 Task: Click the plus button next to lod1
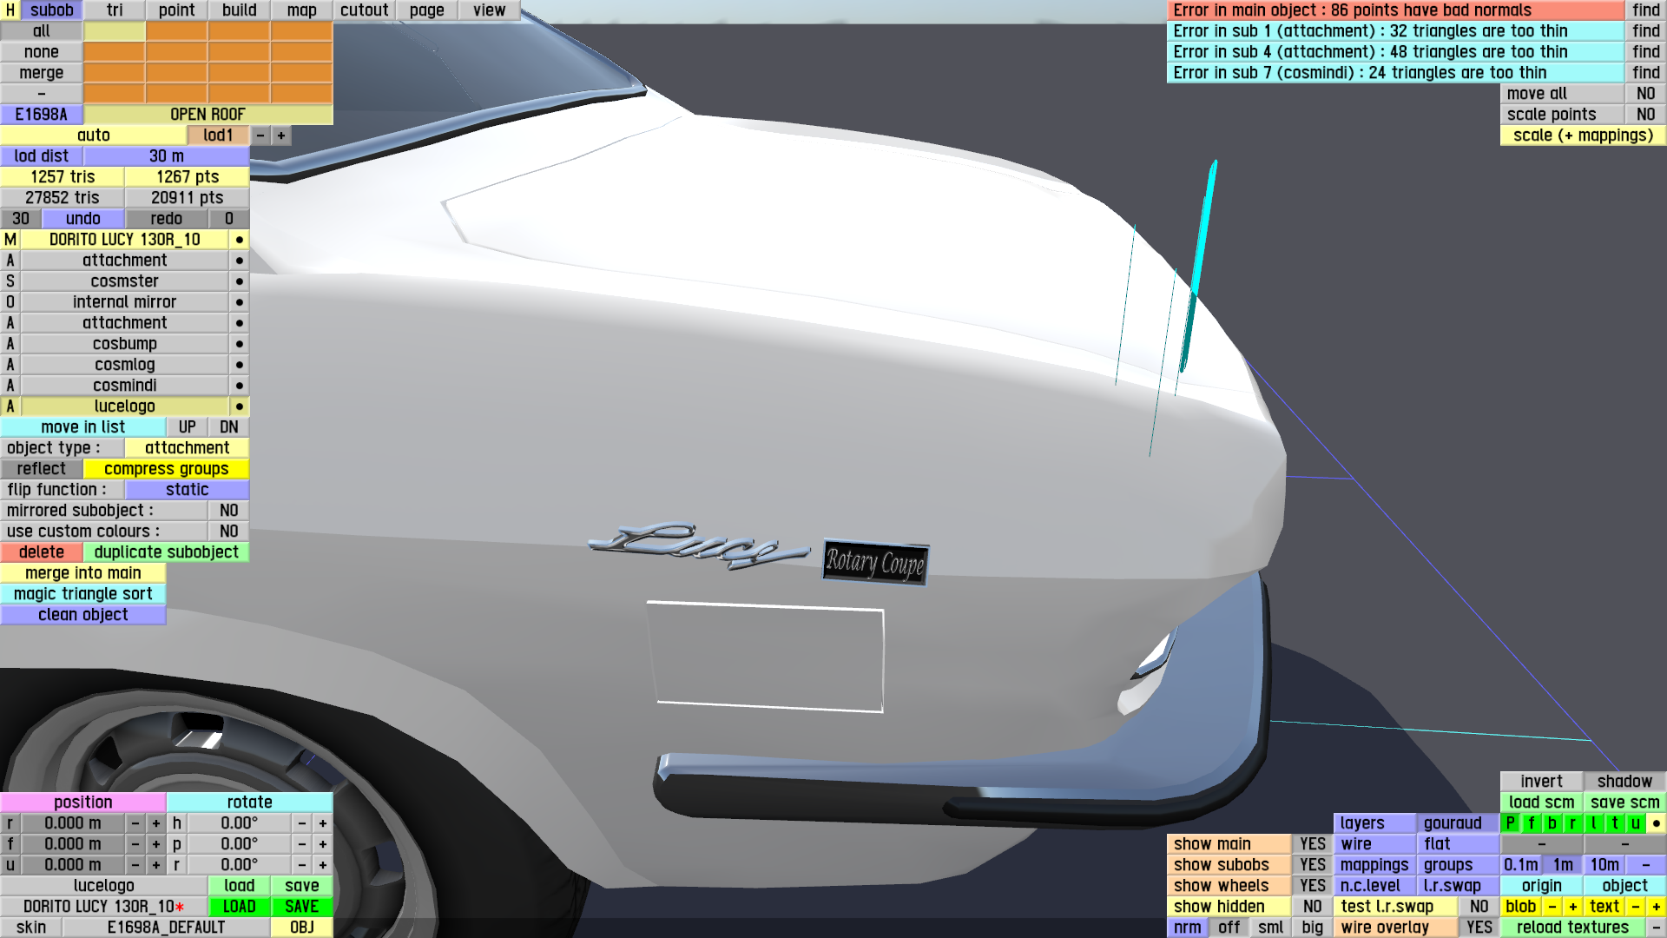[x=281, y=135]
